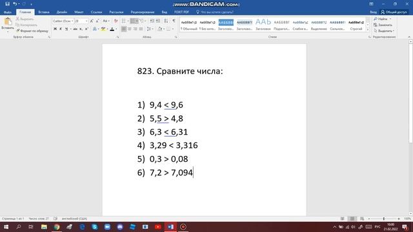
Task: Switch to the Макет tab
Action: coord(79,12)
